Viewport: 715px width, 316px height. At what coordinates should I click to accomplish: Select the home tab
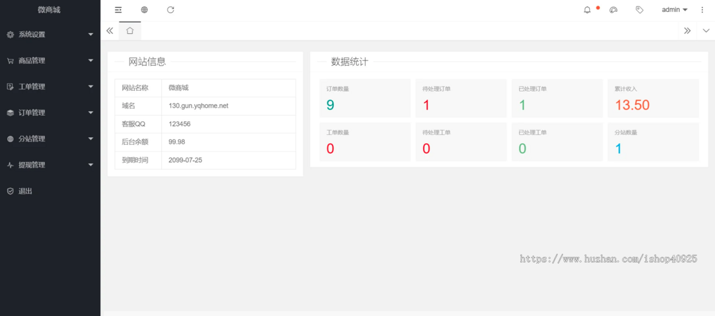130,31
